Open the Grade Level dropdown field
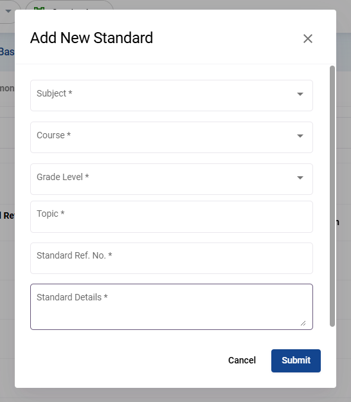This screenshot has height=402, width=351. (x=172, y=179)
